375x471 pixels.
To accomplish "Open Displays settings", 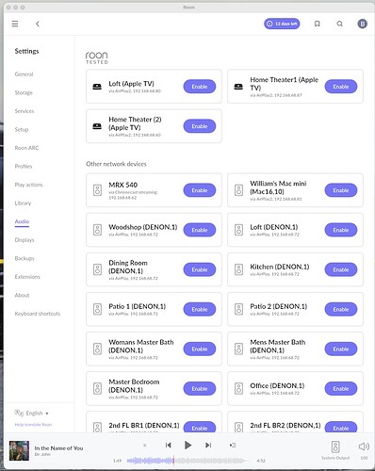I will click(x=24, y=240).
